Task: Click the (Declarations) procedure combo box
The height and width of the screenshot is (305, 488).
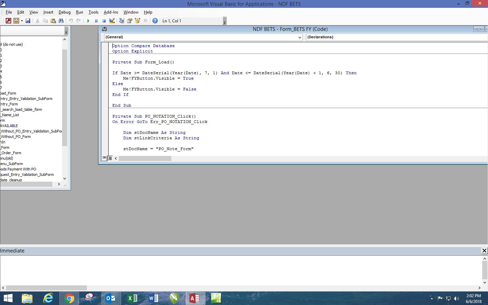Action: tap(397, 37)
